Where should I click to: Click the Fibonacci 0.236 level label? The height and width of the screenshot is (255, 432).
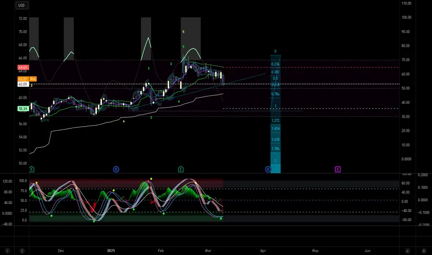(275, 64)
